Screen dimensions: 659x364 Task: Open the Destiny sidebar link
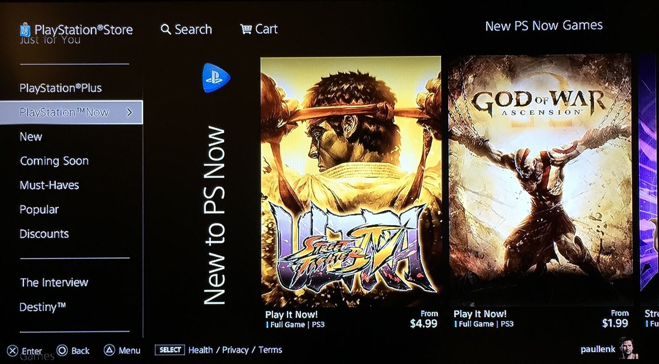coord(43,307)
